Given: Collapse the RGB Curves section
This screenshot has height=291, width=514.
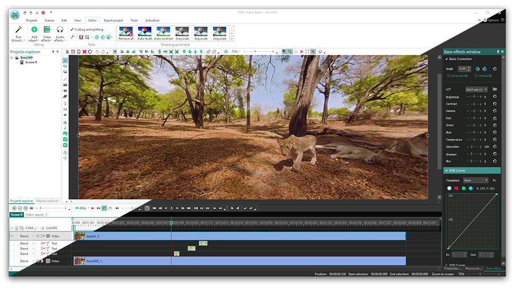Looking at the screenshot, I should tap(447, 171).
